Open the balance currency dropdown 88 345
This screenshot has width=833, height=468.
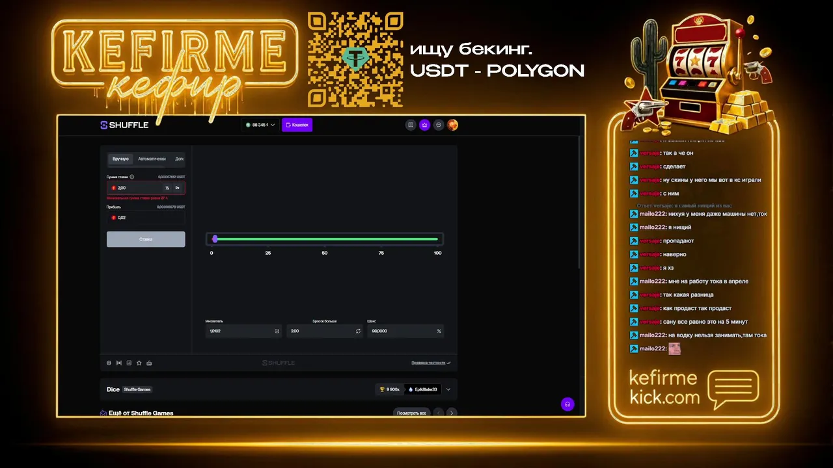pyautogui.click(x=260, y=125)
